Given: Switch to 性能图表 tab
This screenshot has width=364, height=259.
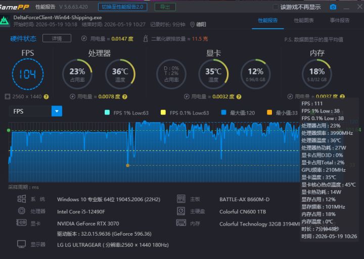Looking at the screenshot, I should click(304, 20).
